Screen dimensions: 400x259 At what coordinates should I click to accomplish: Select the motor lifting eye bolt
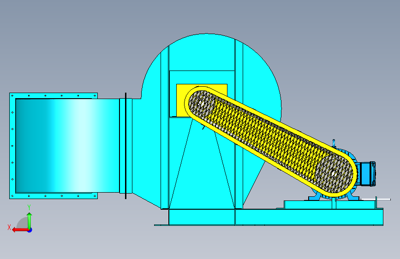[334, 143]
